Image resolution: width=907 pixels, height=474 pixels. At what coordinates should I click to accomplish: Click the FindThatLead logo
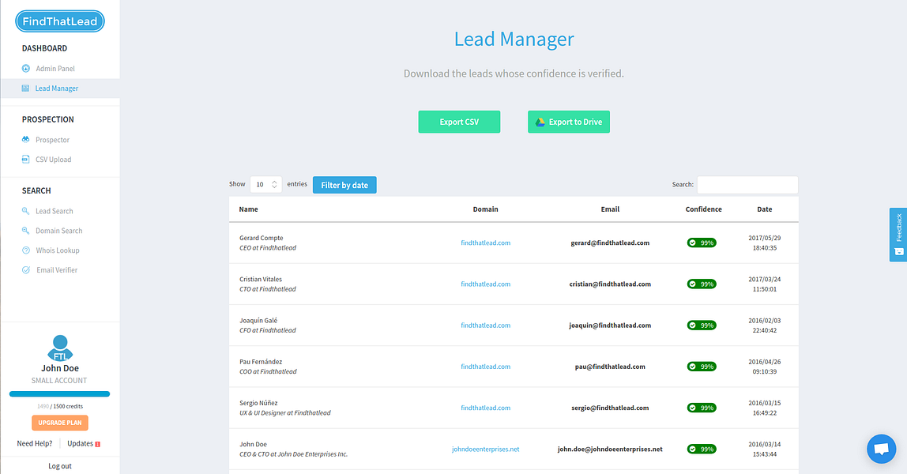(x=60, y=21)
